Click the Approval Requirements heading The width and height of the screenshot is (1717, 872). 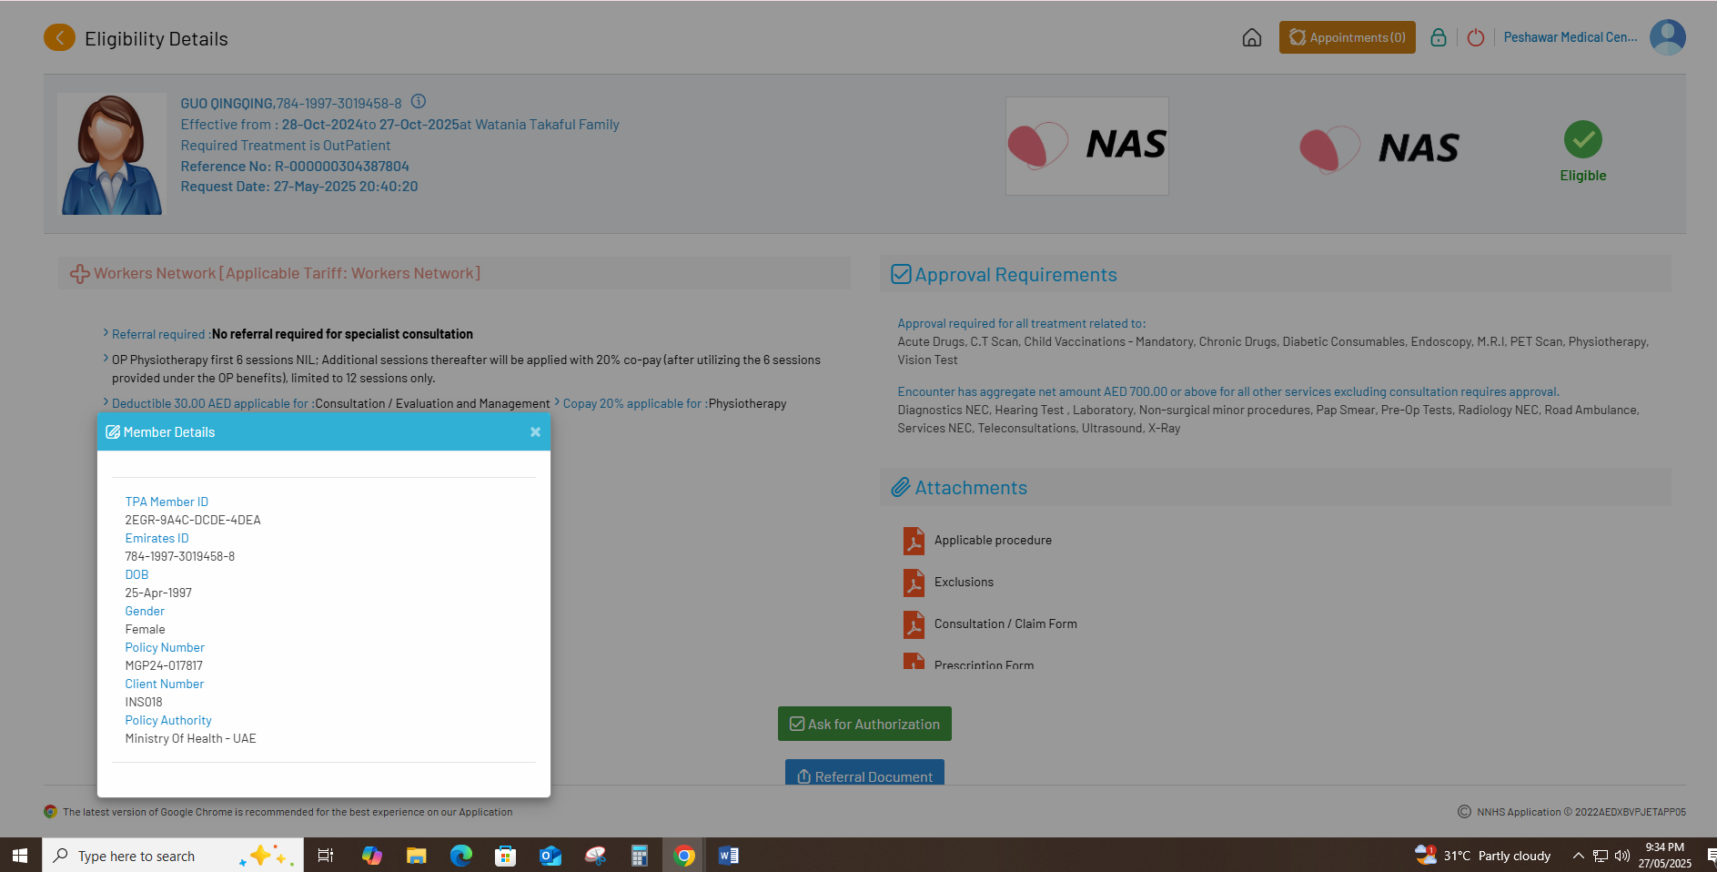1016,275
